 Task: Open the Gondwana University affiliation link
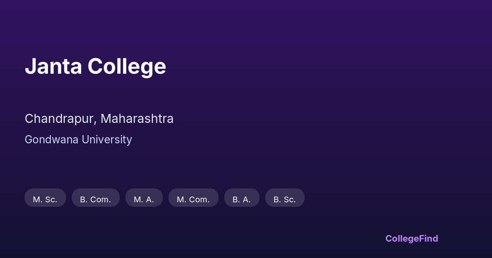coord(78,140)
